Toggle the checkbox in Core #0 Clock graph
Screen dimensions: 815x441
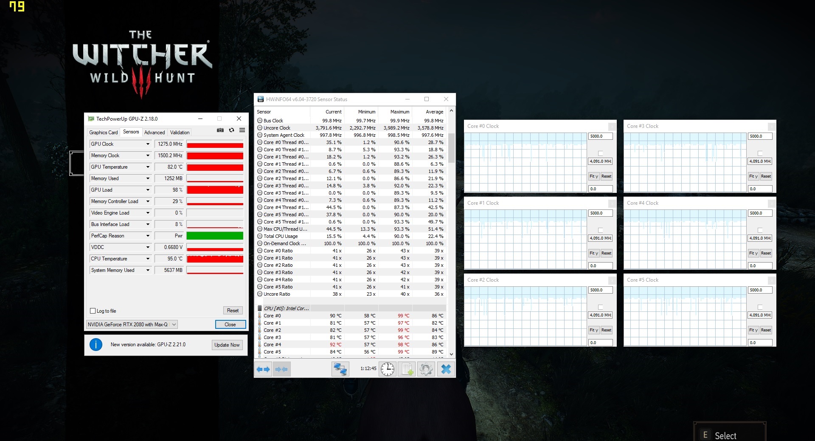coord(600,153)
